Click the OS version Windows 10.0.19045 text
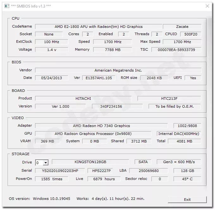The width and height of the screenshot is (215, 210). pos(52,199)
